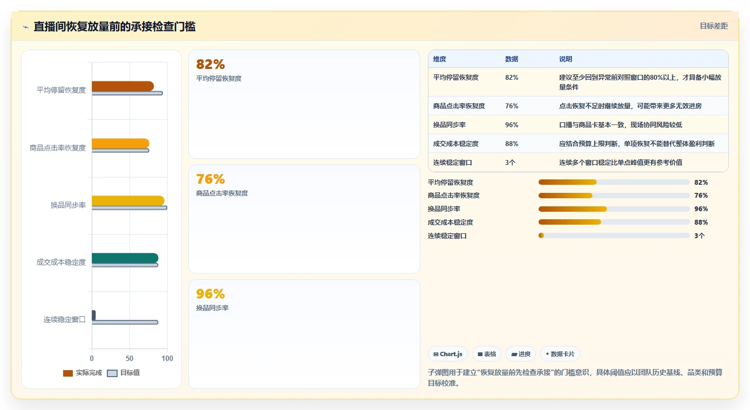The height and width of the screenshot is (410, 750).
Task: Open the 82% data card
Action: (304, 104)
